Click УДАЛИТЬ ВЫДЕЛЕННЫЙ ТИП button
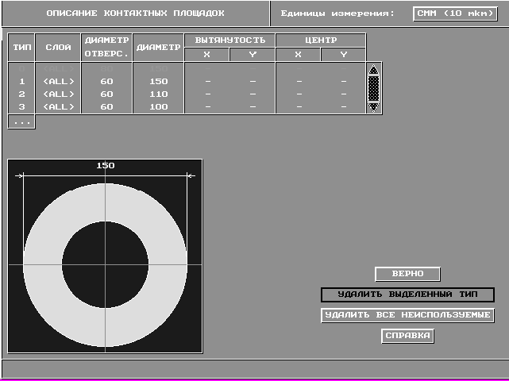Viewport: 509px width, 381px height. pyautogui.click(x=407, y=294)
